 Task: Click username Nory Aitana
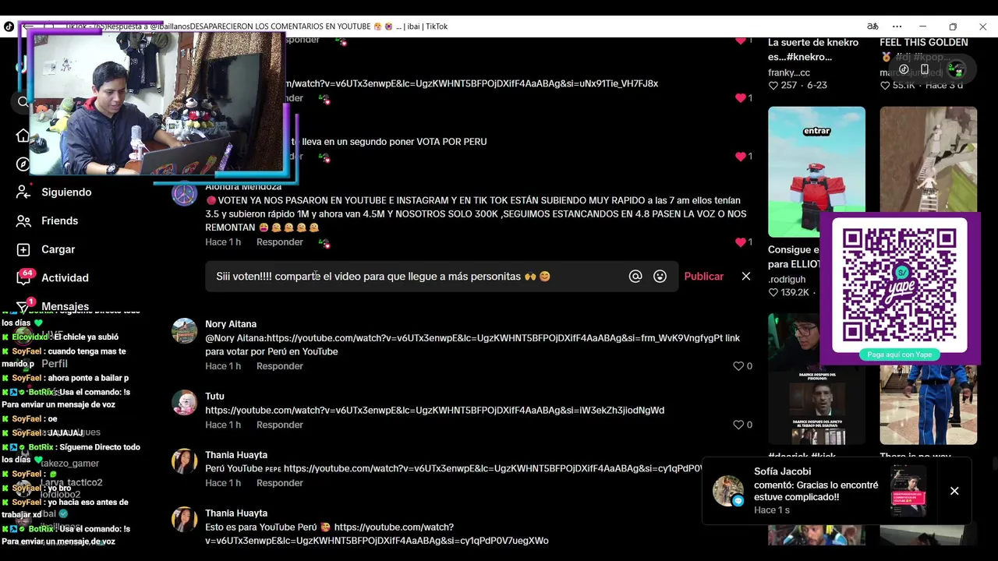tap(231, 324)
